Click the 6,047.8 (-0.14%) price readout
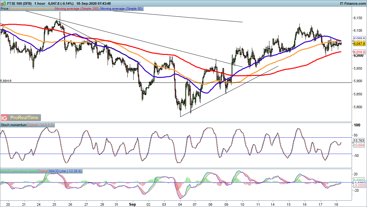Screen dimensions: 367x207 tap(61, 3)
